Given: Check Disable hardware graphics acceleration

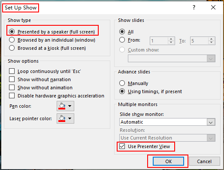Looking at the screenshot, I should [12, 96].
